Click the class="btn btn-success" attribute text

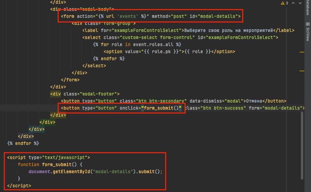(x=215, y=108)
